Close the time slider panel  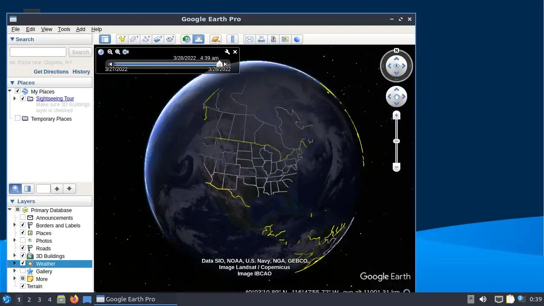pos(235,52)
